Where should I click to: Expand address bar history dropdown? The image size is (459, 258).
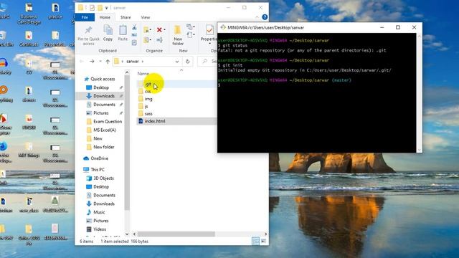click(x=177, y=62)
